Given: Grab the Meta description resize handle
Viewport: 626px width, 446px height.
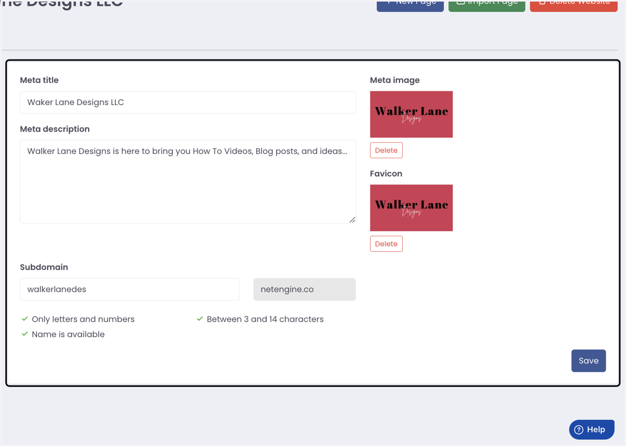Looking at the screenshot, I should (353, 220).
